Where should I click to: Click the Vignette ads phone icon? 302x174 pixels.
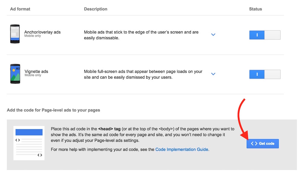point(15,73)
